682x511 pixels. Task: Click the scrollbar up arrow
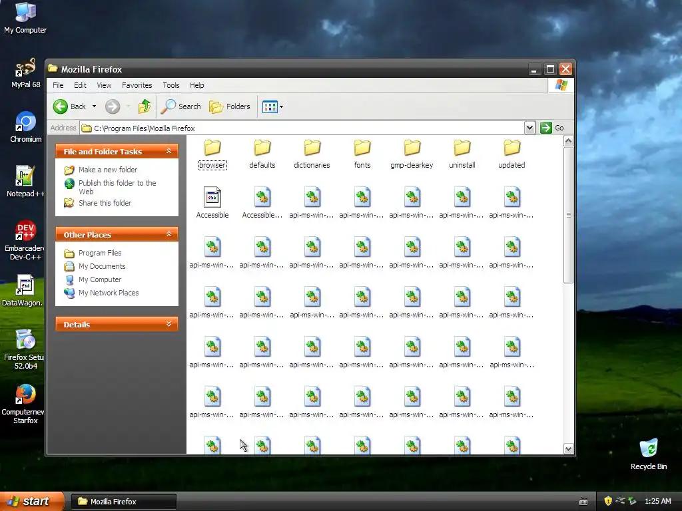pos(568,141)
